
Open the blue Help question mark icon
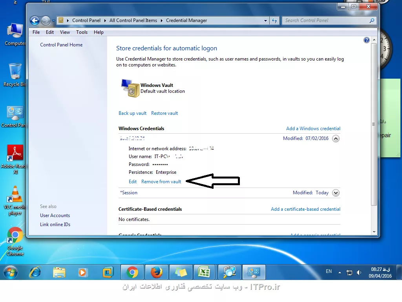[367, 40]
